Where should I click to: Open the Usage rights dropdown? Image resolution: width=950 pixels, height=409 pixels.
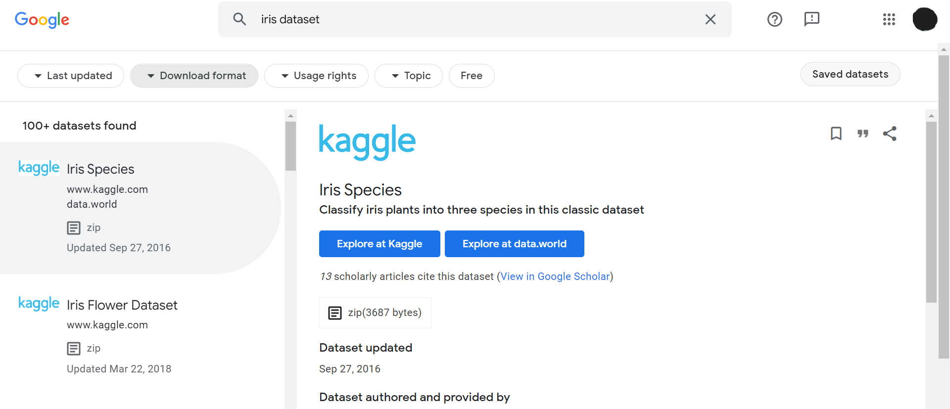[x=316, y=76]
